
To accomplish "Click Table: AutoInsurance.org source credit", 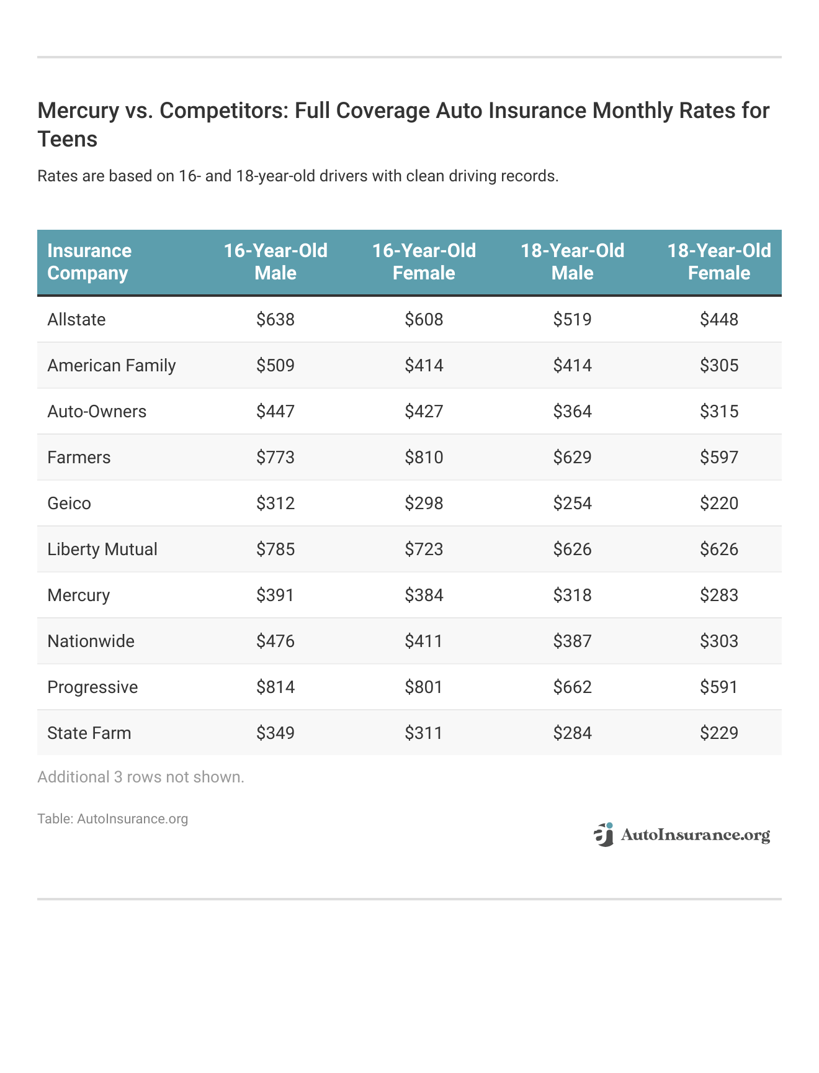I will pyautogui.click(x=113, y=818).
